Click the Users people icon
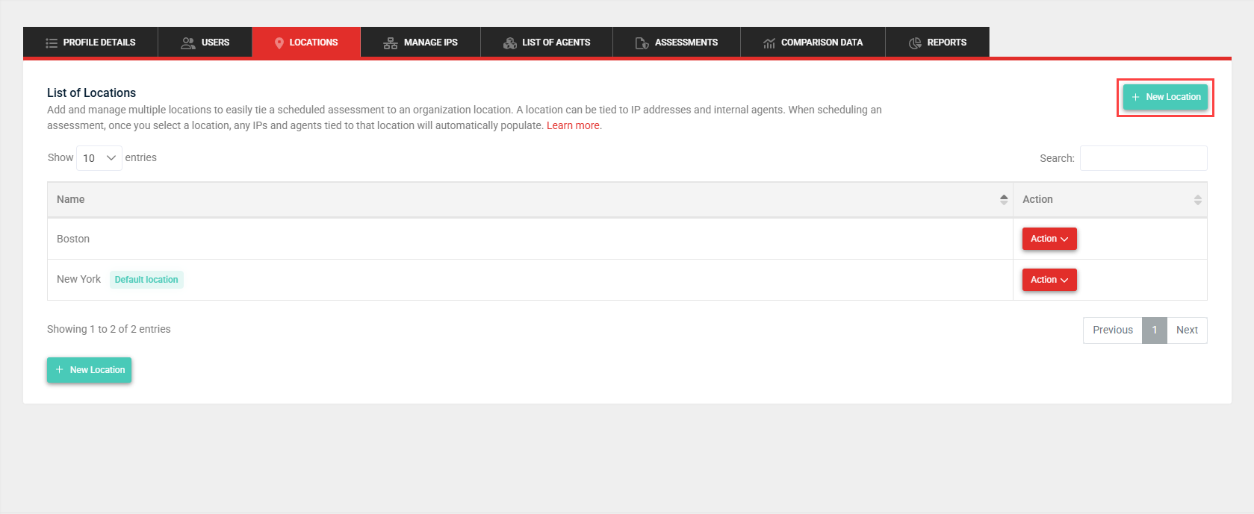Screen dimensions: 1254x514 (x=188, y=43)
